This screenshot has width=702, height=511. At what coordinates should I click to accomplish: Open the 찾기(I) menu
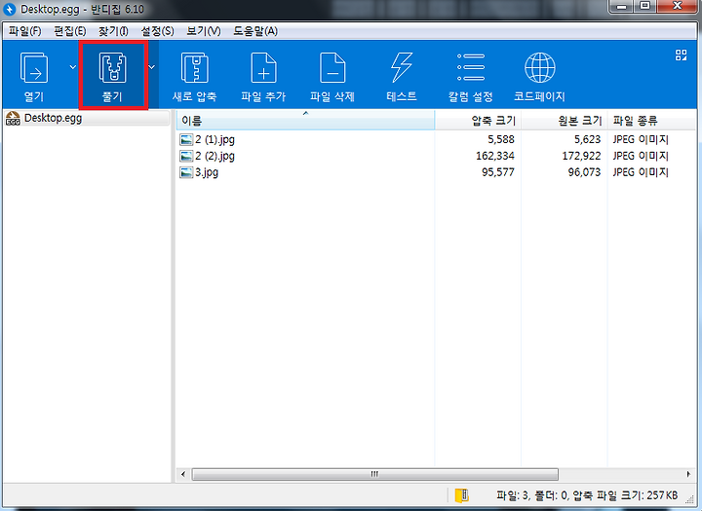113,31
